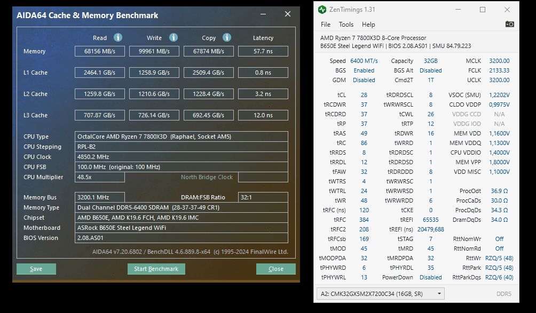The width and height of the screenshot is (536, 313).
Task: Click tCL value 28
Action: click(364, 95)
